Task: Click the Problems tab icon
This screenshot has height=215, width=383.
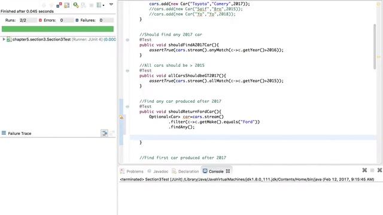Action: point(122,171)
